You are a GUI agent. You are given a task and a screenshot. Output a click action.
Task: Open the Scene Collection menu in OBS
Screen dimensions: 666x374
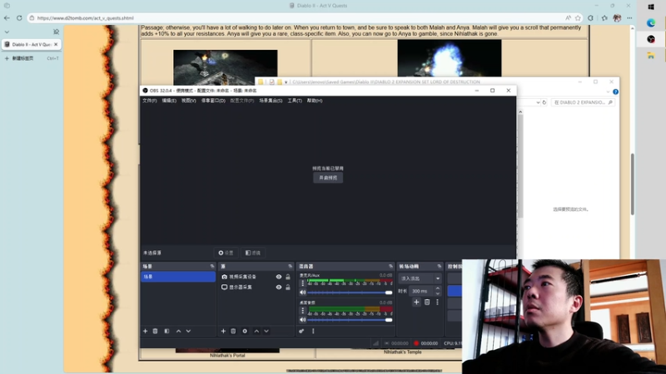(271, 101)
